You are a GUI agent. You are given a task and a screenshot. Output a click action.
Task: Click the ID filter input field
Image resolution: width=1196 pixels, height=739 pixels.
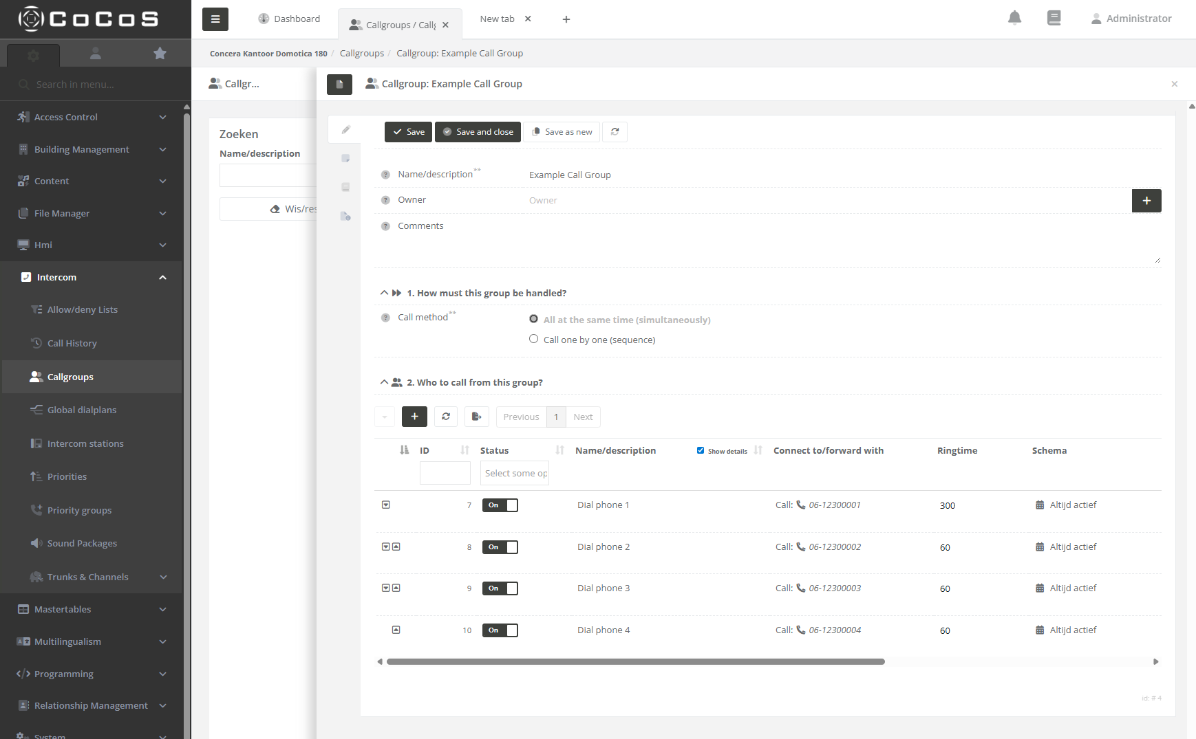tap(445, 473)
